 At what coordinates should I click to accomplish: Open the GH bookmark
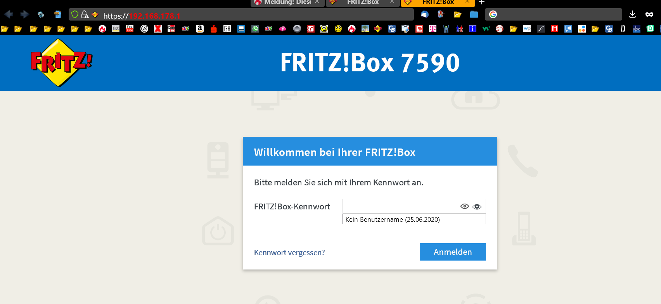pyautogui.click(x=227, y=29)
